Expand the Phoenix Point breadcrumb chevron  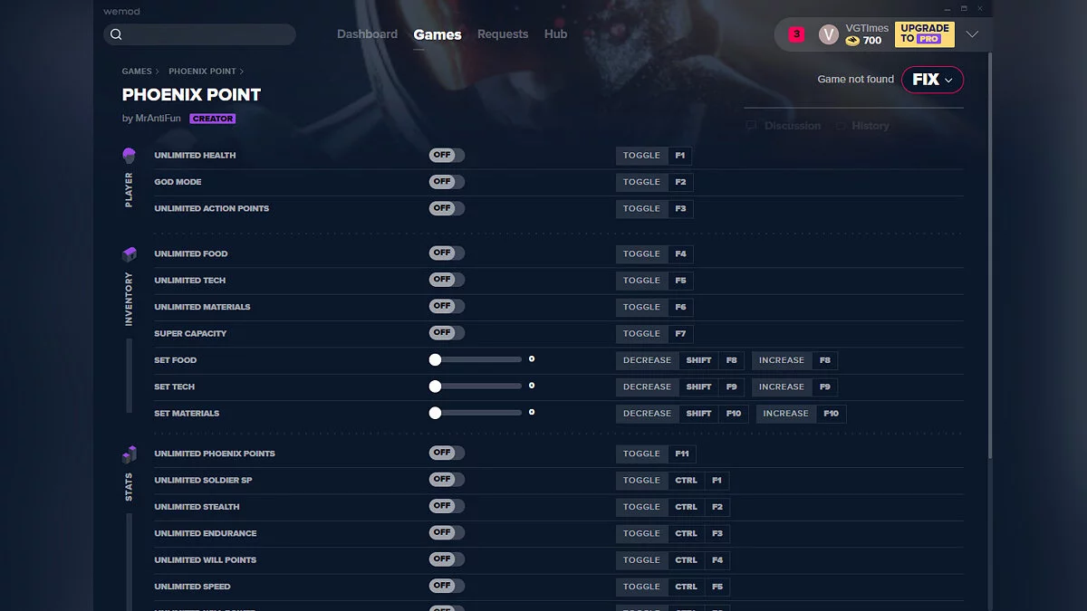click(x=242, y=72)
